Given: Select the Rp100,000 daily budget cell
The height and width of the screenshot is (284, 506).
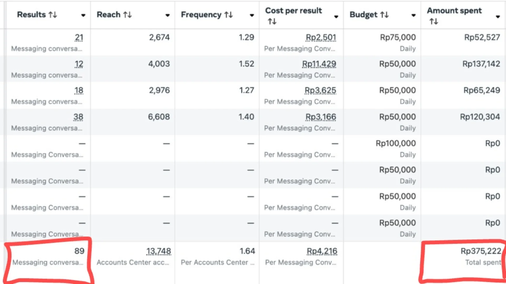Looking at the screenshot, I should [x=396, y=143].
